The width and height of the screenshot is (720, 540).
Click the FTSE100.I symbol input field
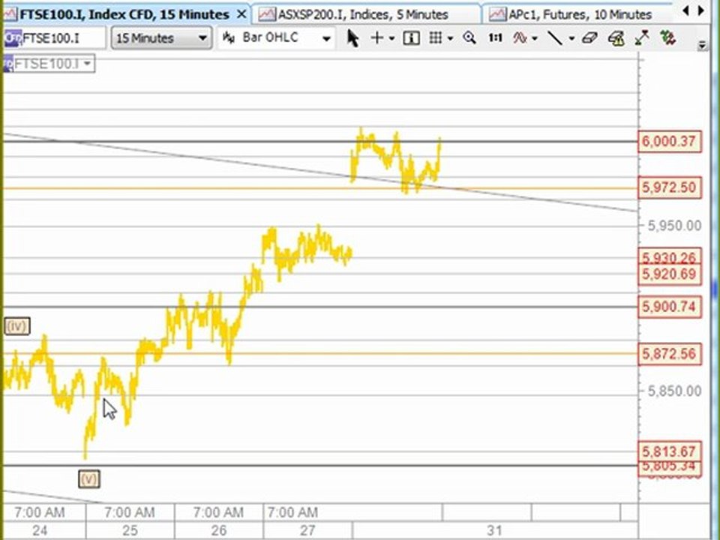(54, 38)
